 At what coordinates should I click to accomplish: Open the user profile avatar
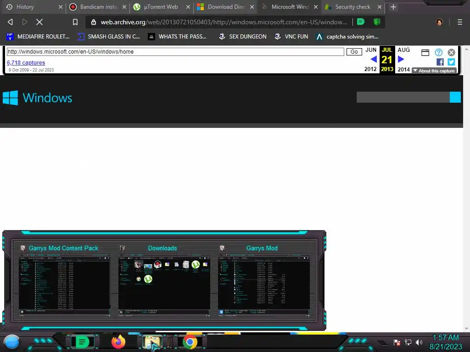(x=439, y=22)
